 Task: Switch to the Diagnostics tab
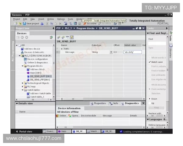coord(131,103)
